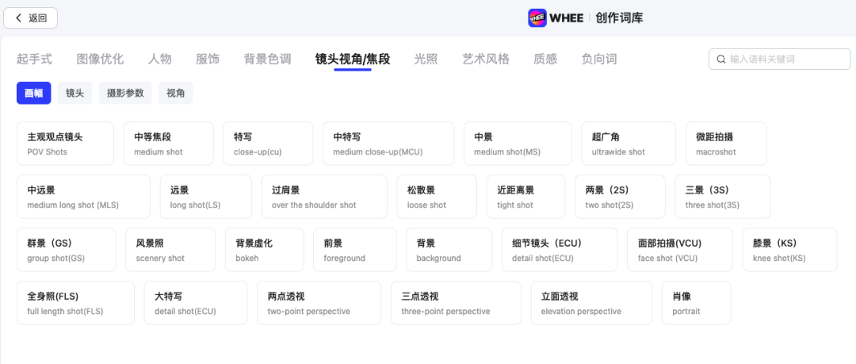Viewport: 856px width, 364px height.
Task: Select the 过肩景 over the shoulder shot card
Action: coord(324,197)
